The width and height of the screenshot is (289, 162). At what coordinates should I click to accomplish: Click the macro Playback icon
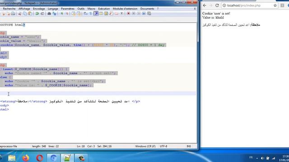pyautogui.click(x=139, y=13)
